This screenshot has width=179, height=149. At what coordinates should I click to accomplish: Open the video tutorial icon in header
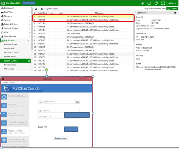pos(149,3)
